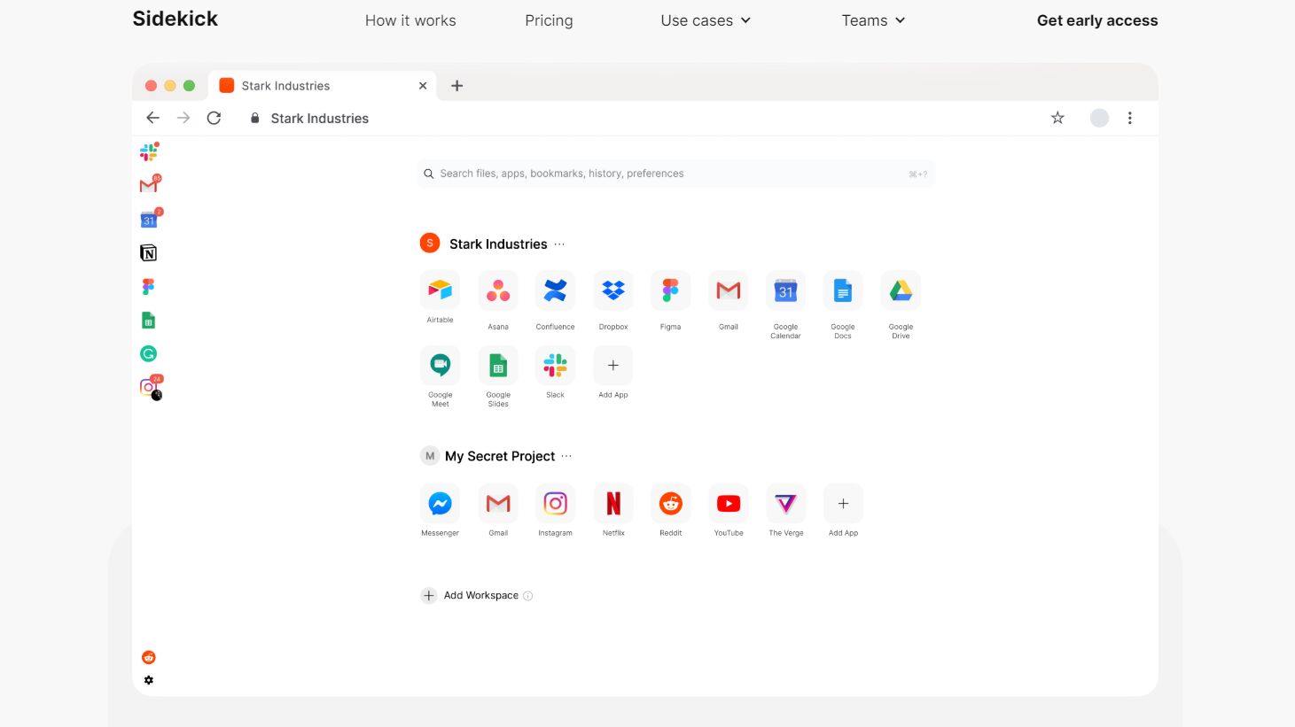The image size is (1295, 727).
Task: Open the Teams dropdown in the header
Action: (873, 19)
